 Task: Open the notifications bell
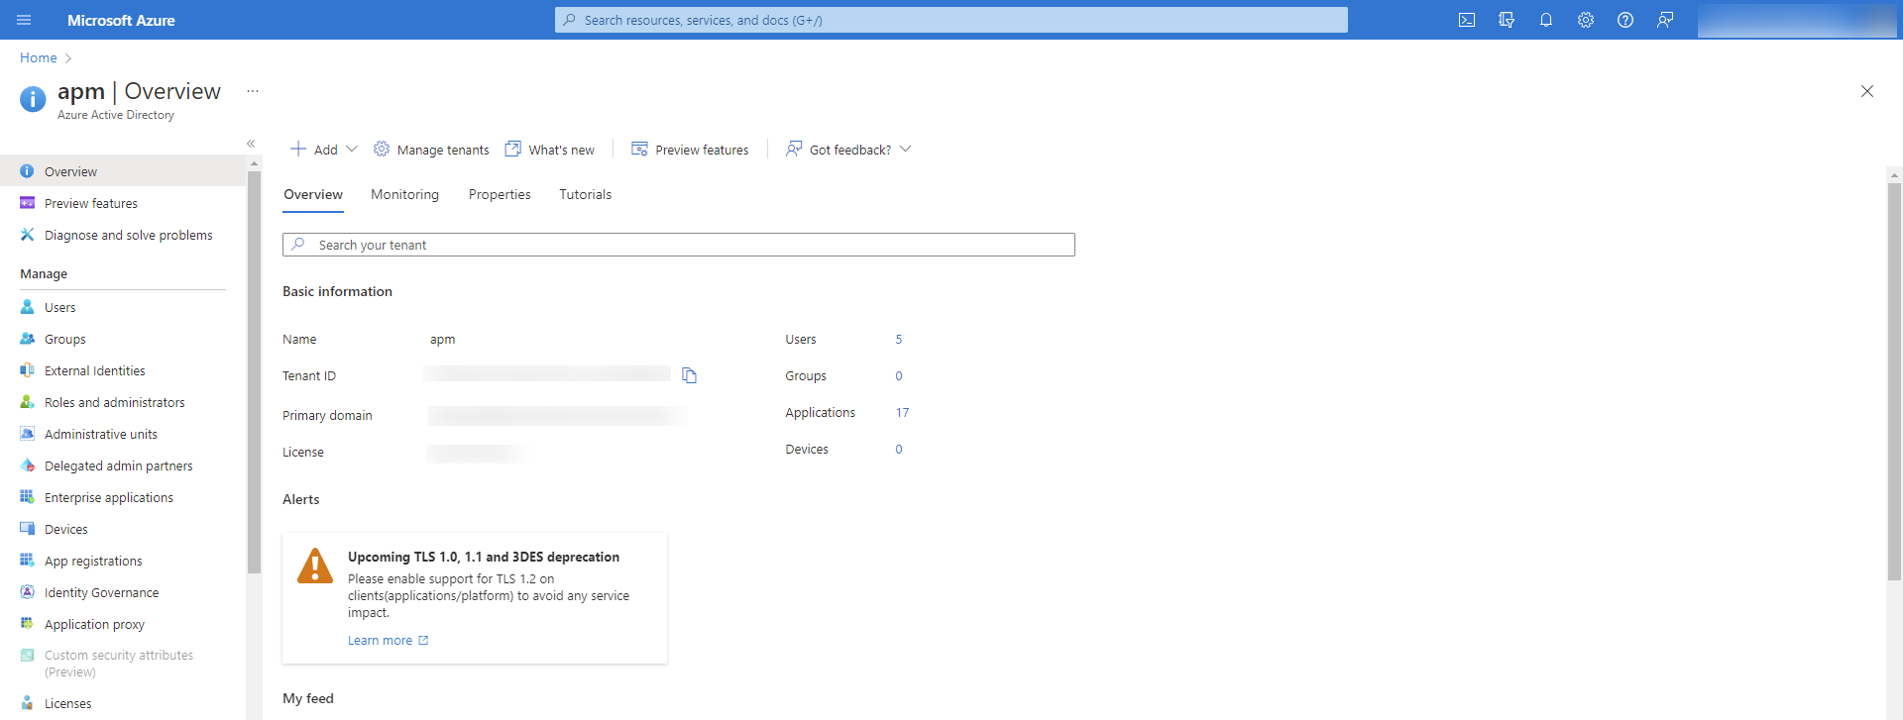pos(1546,20)
